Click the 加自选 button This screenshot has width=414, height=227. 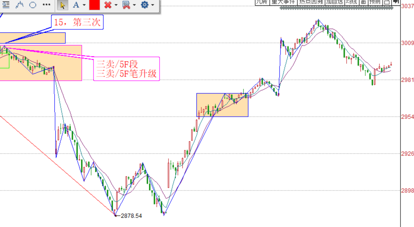tap(334, 2)
